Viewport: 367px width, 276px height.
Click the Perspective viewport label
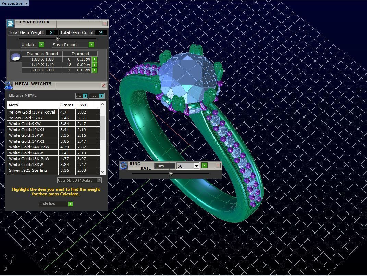[x=12, y=3]
